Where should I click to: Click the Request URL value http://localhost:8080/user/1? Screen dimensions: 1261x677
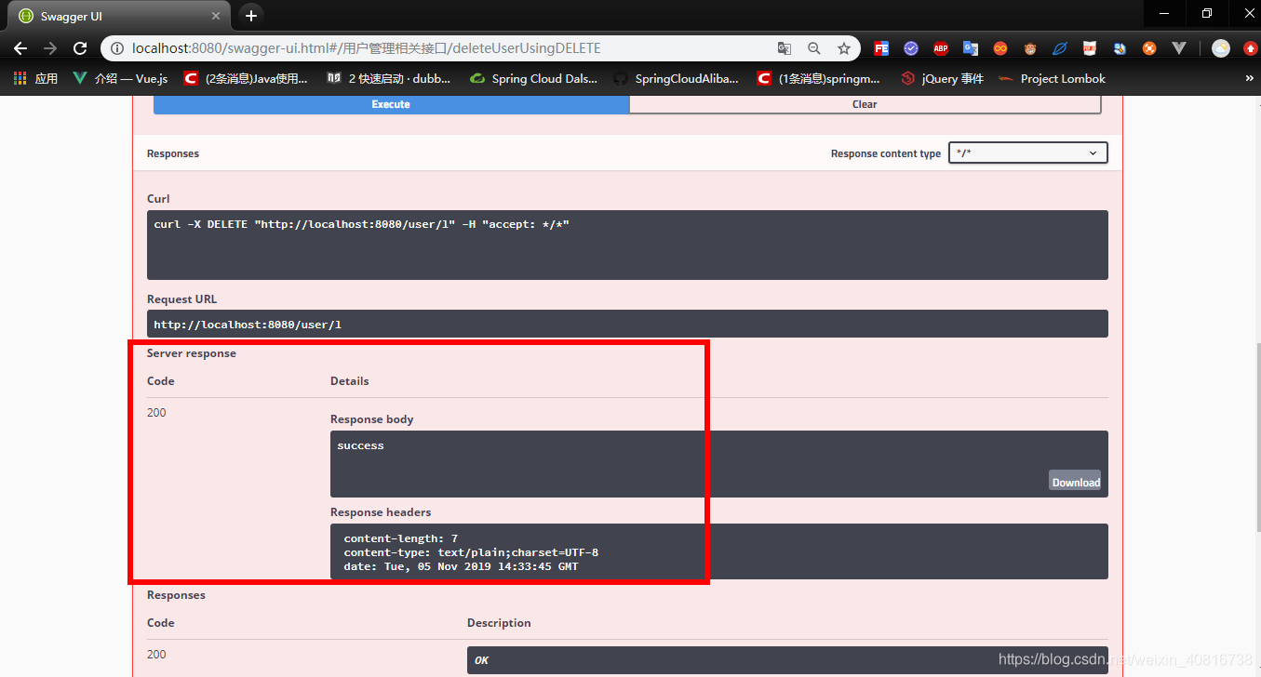click(248, 325)
